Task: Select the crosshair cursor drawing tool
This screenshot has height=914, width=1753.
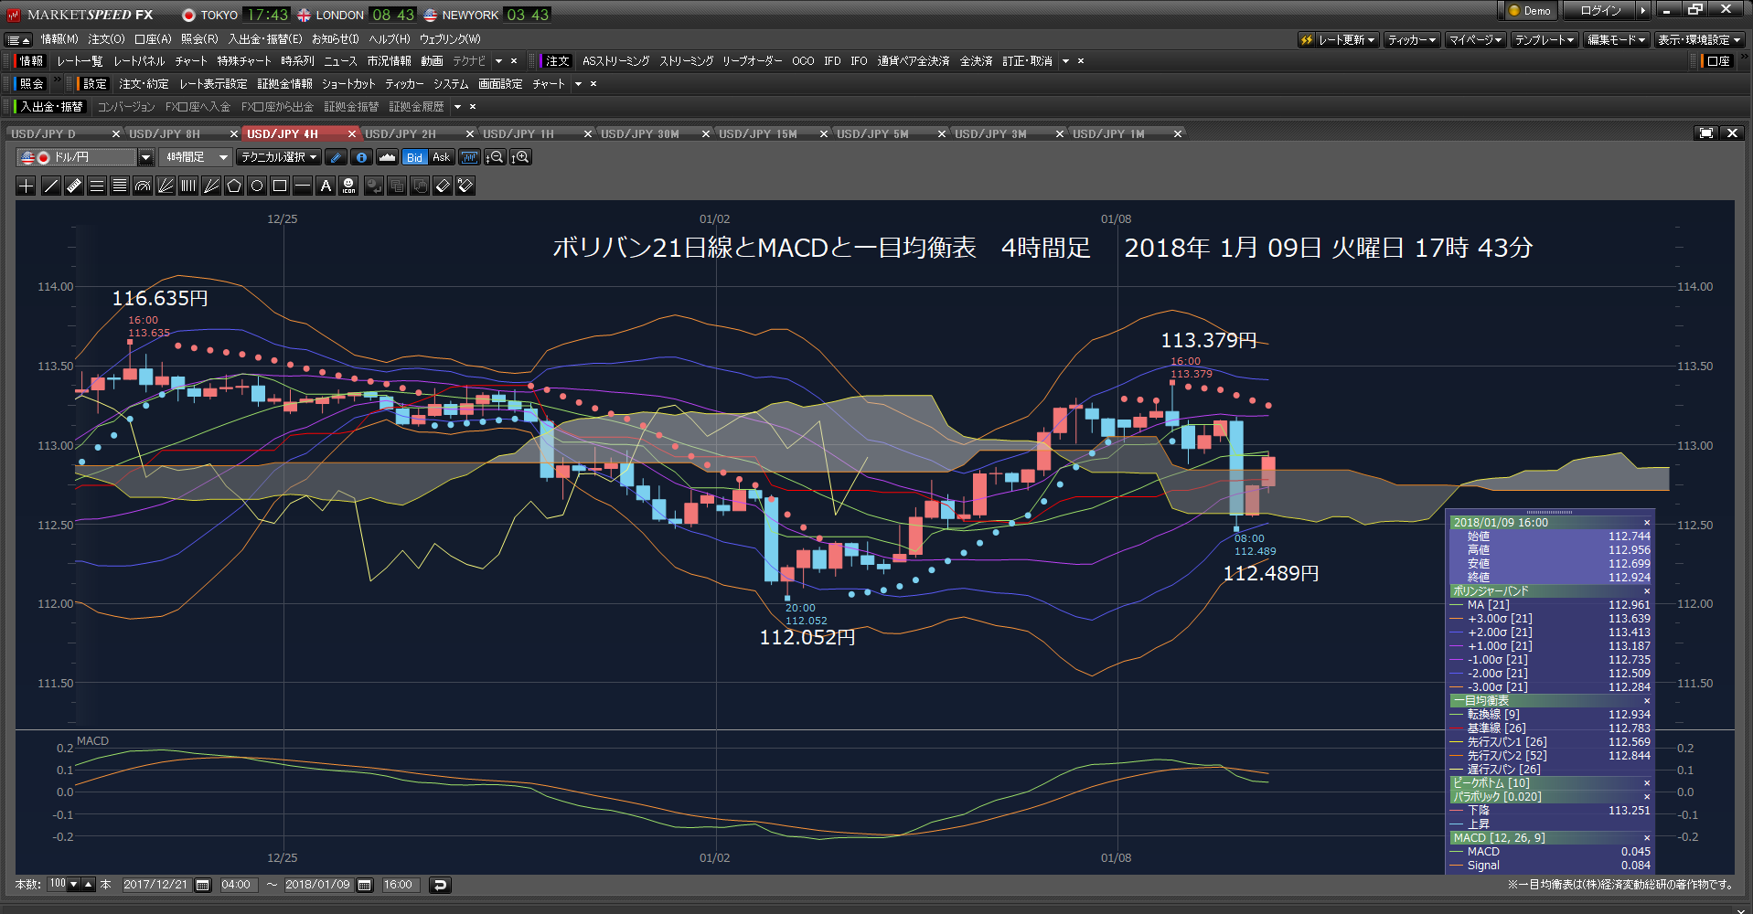Action: click(27, 186)
